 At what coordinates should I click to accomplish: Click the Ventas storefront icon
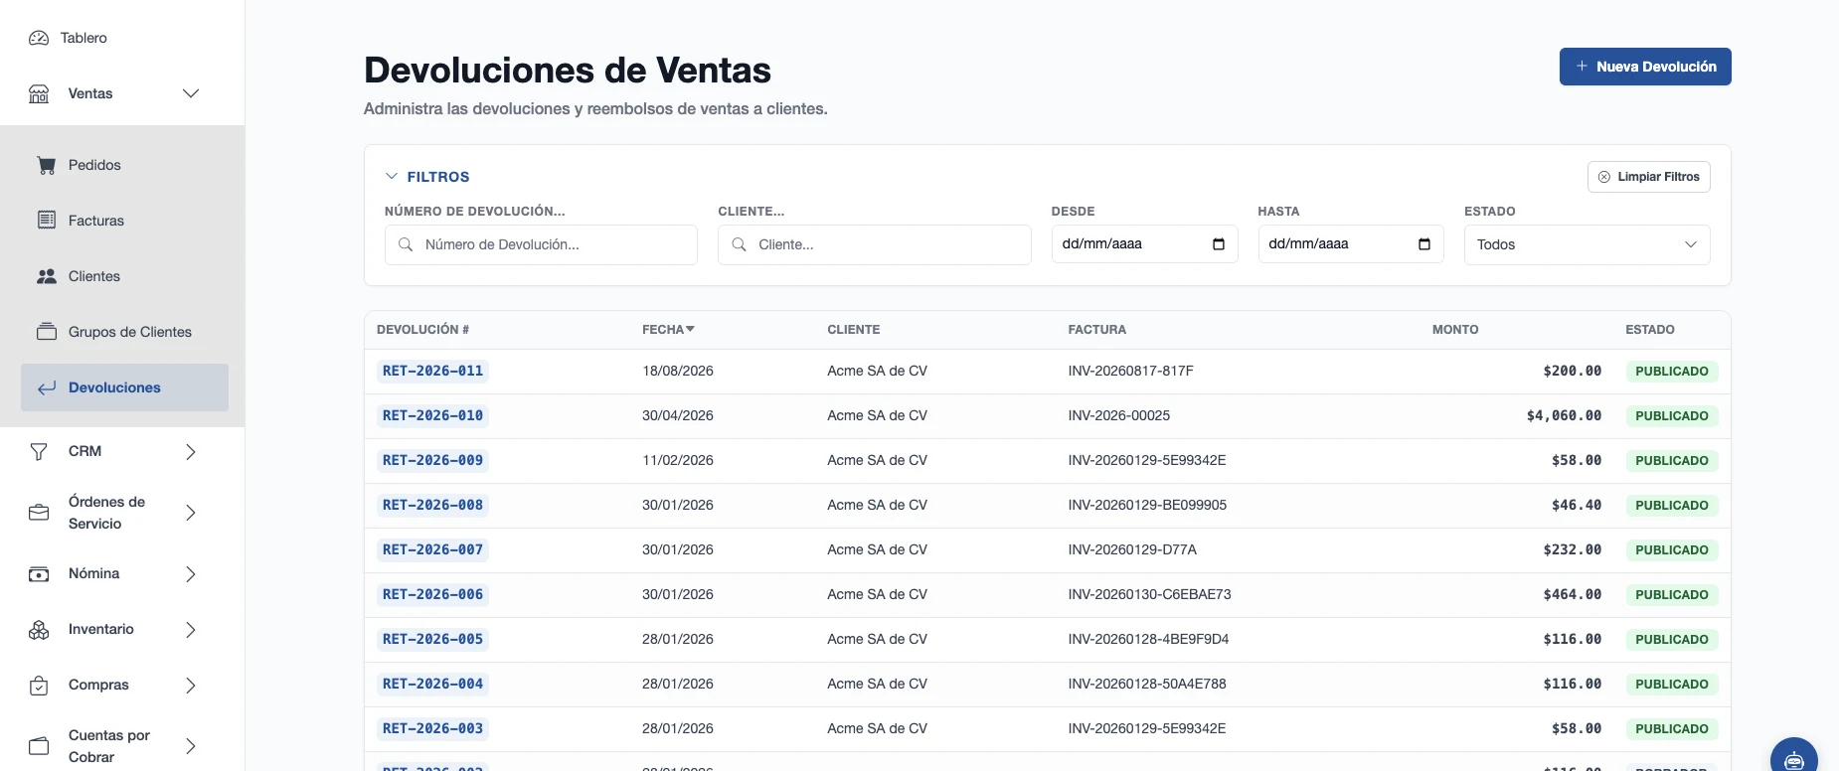[x=39, y=93]
